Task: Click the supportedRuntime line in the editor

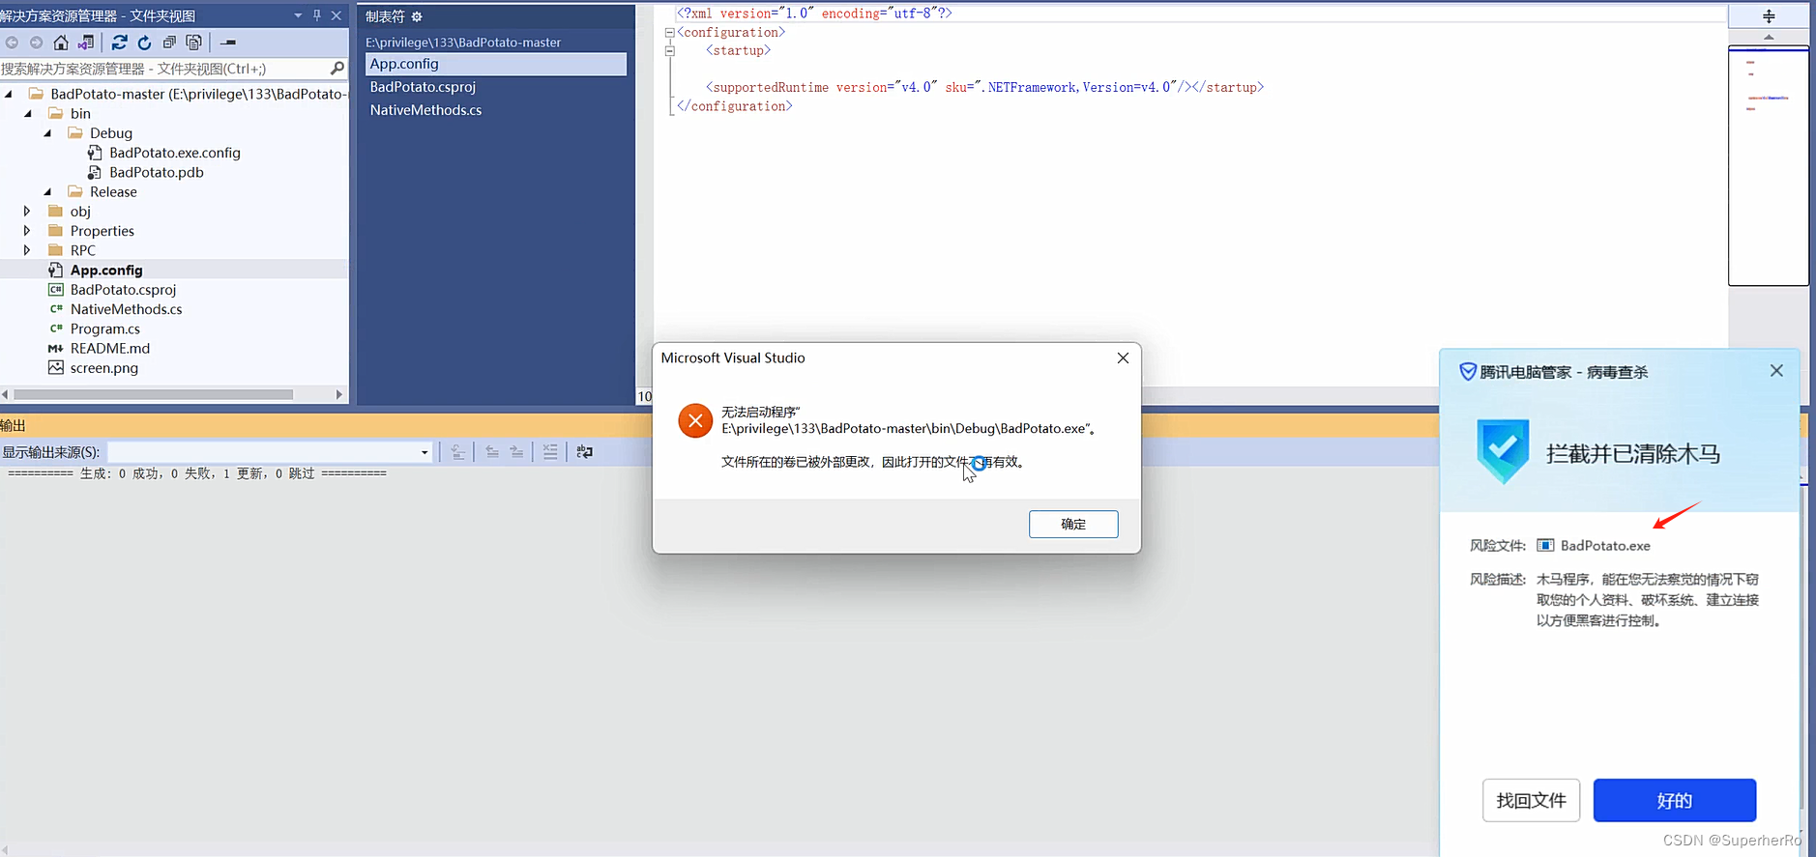Action: tap(984, 87)
